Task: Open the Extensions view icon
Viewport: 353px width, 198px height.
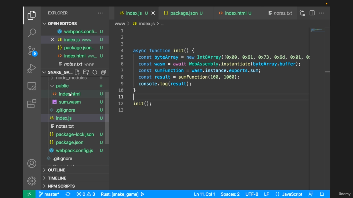Action: pos(32,104)
